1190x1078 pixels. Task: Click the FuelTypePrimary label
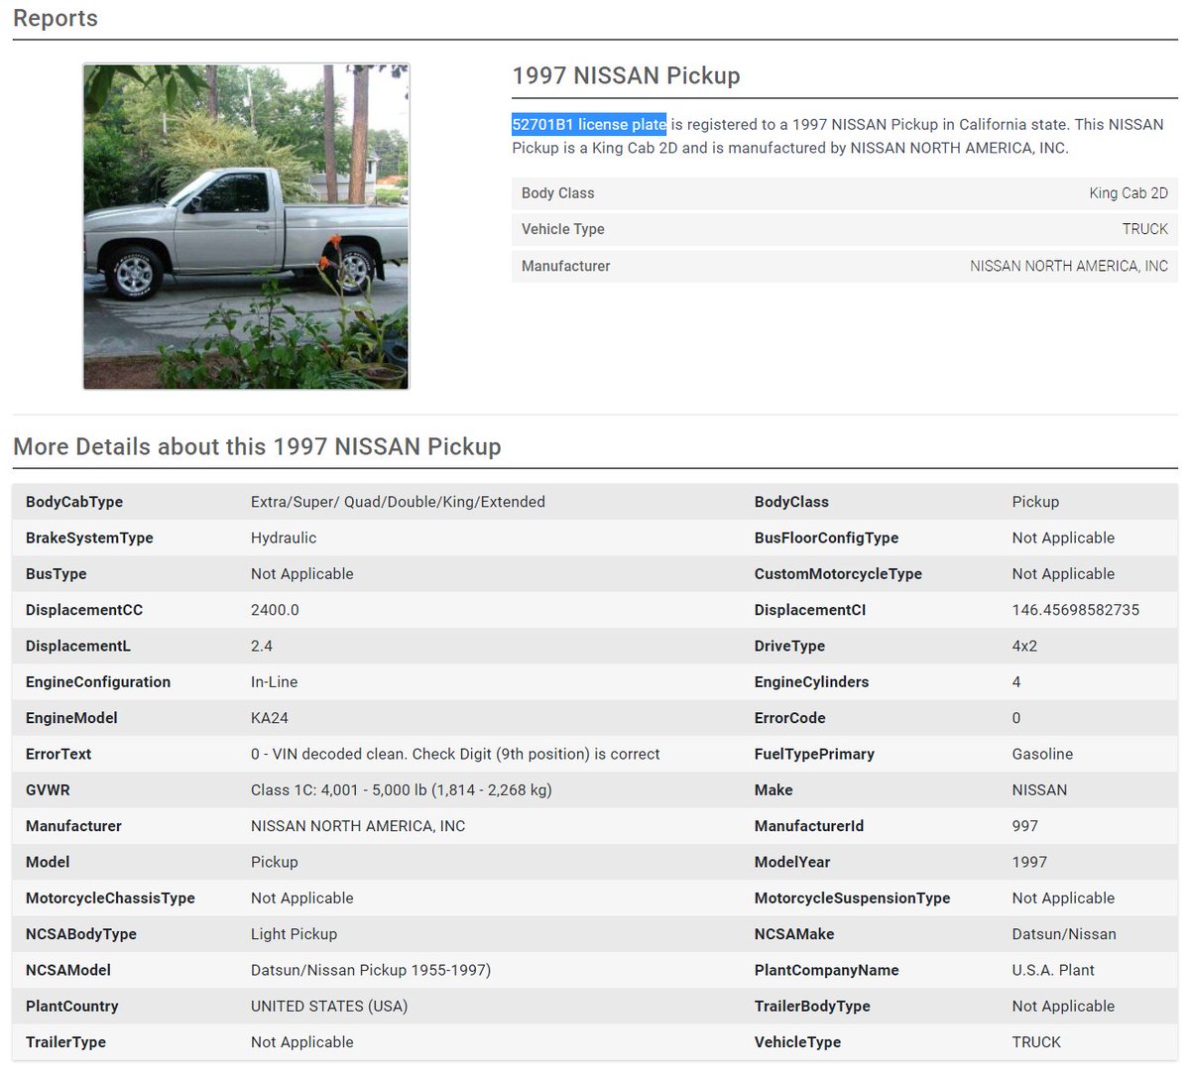click(x=814, y=754)
